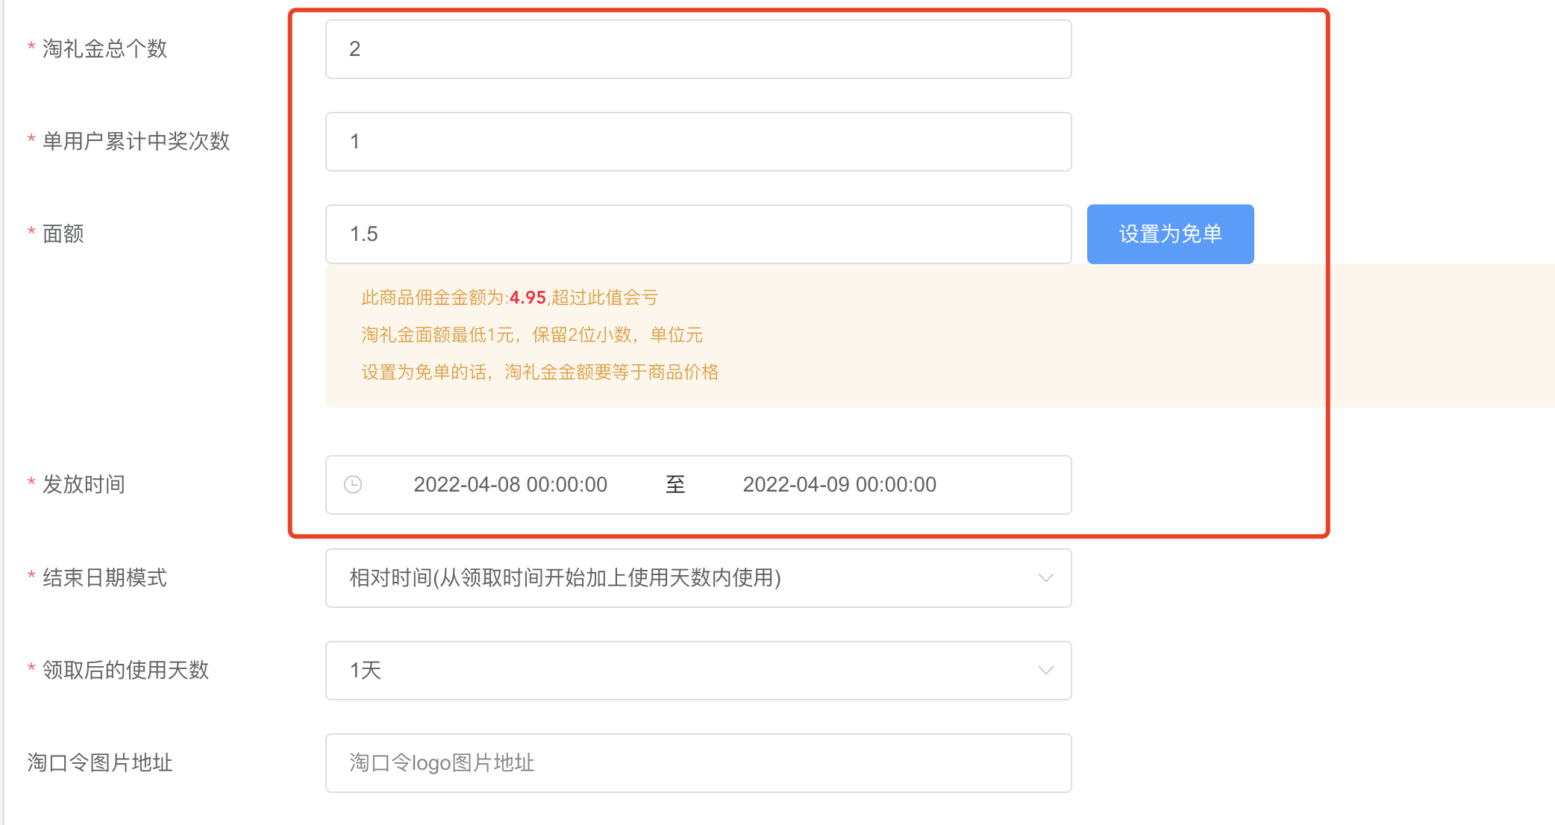The height and width of the screenshot is (825, 1555).
Task: Click the commission amount 4.95 text
Action: pyautogui.click(x=528, y=298)
